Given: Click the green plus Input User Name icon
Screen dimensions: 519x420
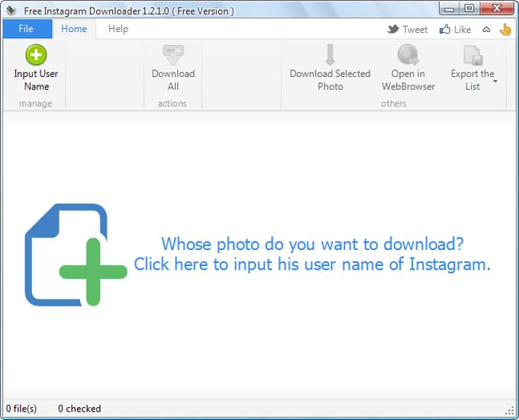Looking at the screenshot, I should coord(36,55).
